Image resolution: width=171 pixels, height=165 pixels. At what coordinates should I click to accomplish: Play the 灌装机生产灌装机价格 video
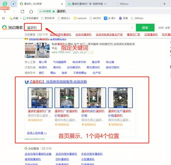pyautogui.click(x=120, y=98)
